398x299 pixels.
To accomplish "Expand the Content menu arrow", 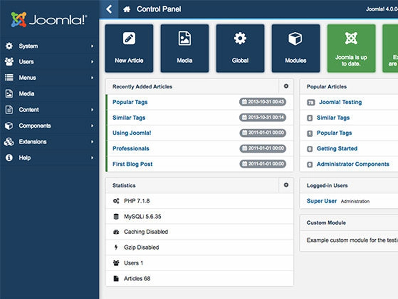I will coord(92,110).
